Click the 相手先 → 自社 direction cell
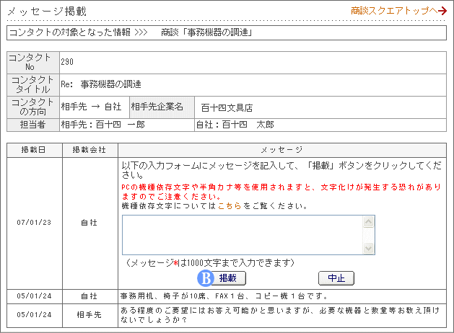The width and height of the screenshot is (454, 333). (x=91, y=107)
